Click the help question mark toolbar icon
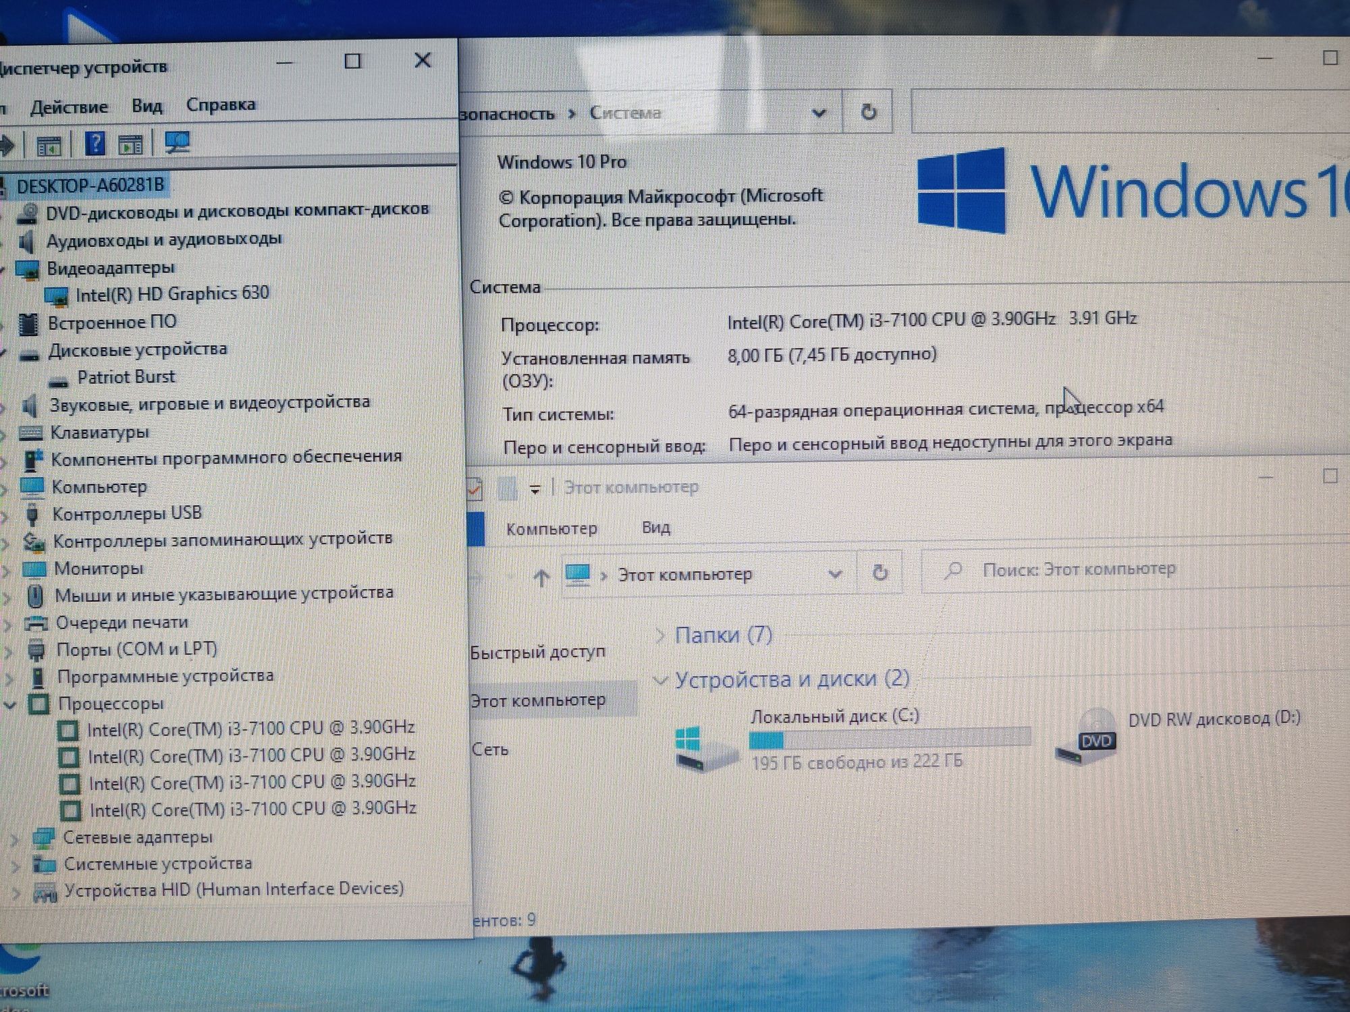This screenshot has width=1350, height=1012. [x=95, y=143]
